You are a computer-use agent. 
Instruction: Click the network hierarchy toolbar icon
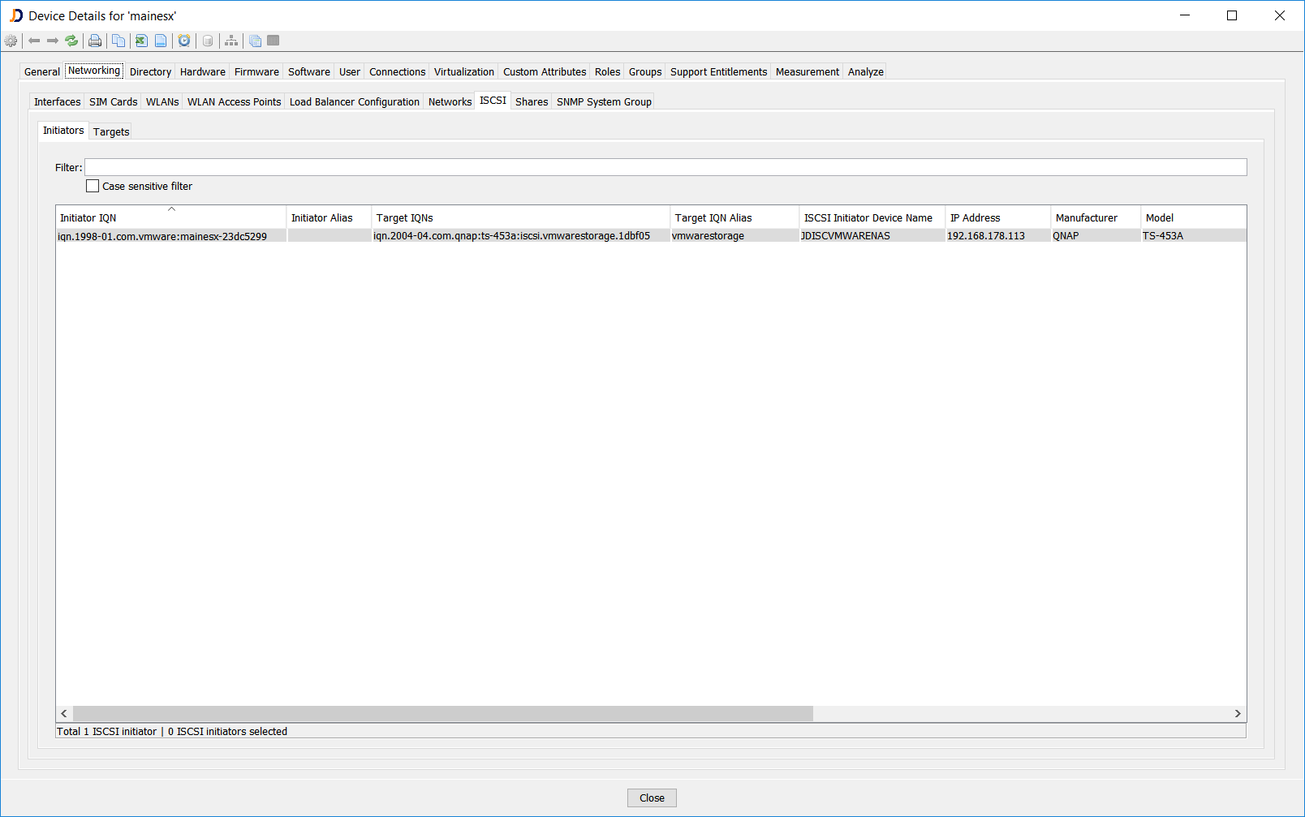coord(231,41)
